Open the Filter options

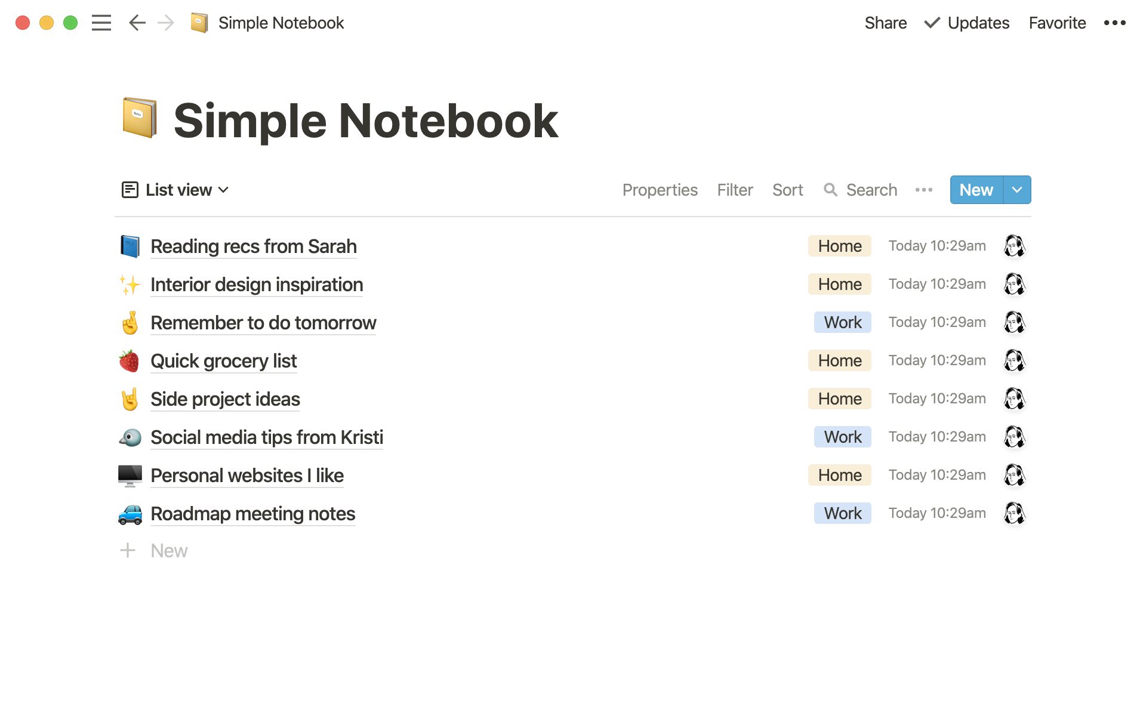coord(735,190)
